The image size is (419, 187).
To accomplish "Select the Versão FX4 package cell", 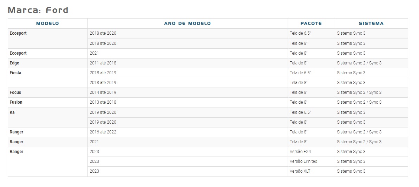I will 311,152.
